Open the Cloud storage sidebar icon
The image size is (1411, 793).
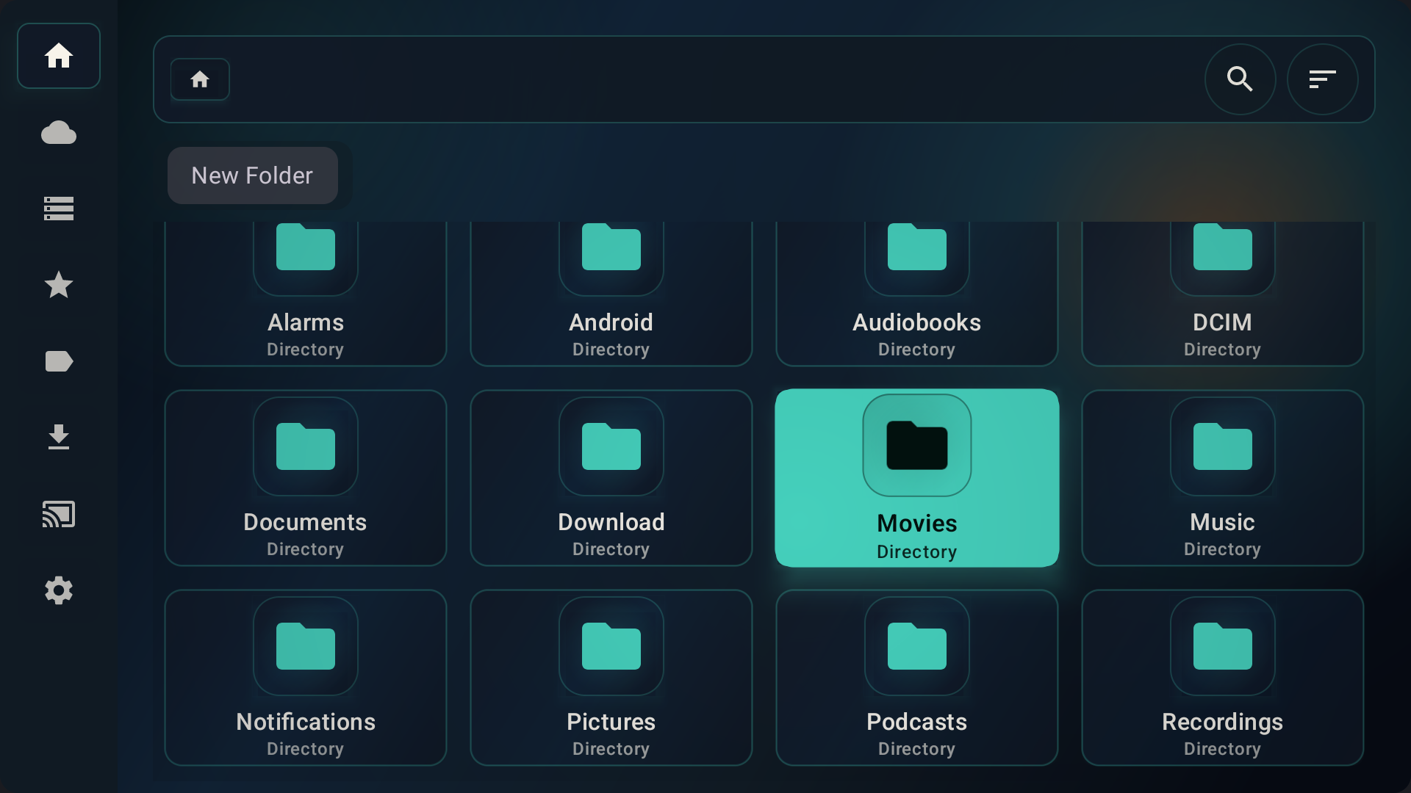(x=59, y=132)
